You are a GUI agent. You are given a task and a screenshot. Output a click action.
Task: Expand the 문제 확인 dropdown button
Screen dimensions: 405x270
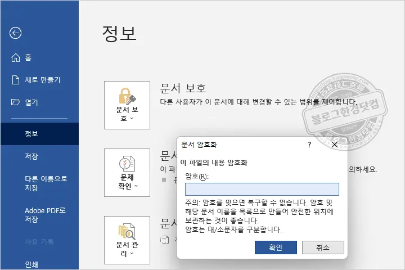[127, 173]
